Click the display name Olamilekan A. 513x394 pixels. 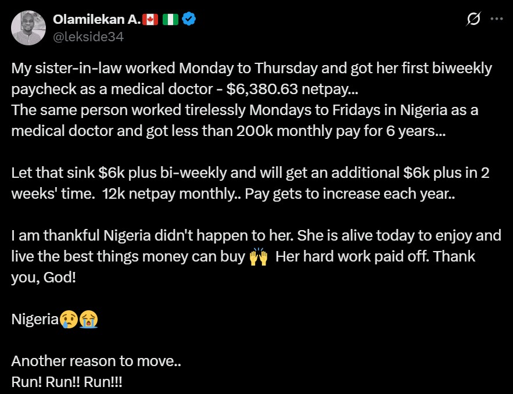tap(96, 19)
